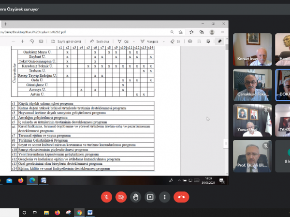Open Task View on taskbar

pyautogui.click(x=35, y=213)
